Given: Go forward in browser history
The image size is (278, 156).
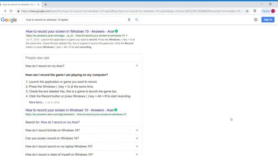Looking at the screenshot, I should (5, 11).
